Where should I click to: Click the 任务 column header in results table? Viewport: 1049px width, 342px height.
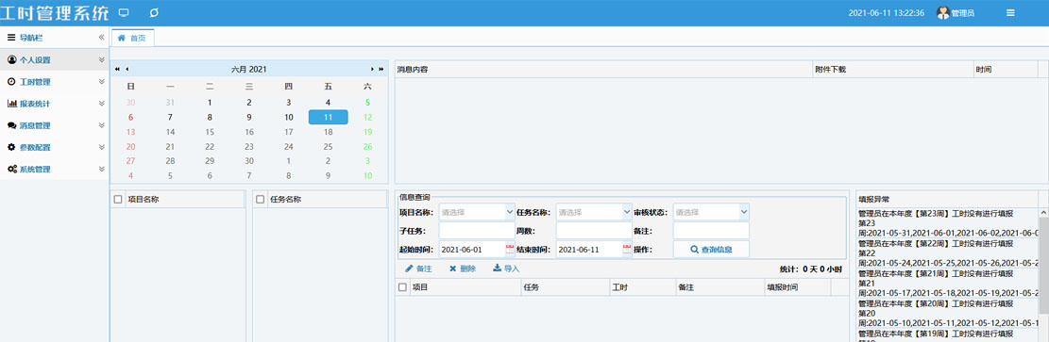coord(566,287)
